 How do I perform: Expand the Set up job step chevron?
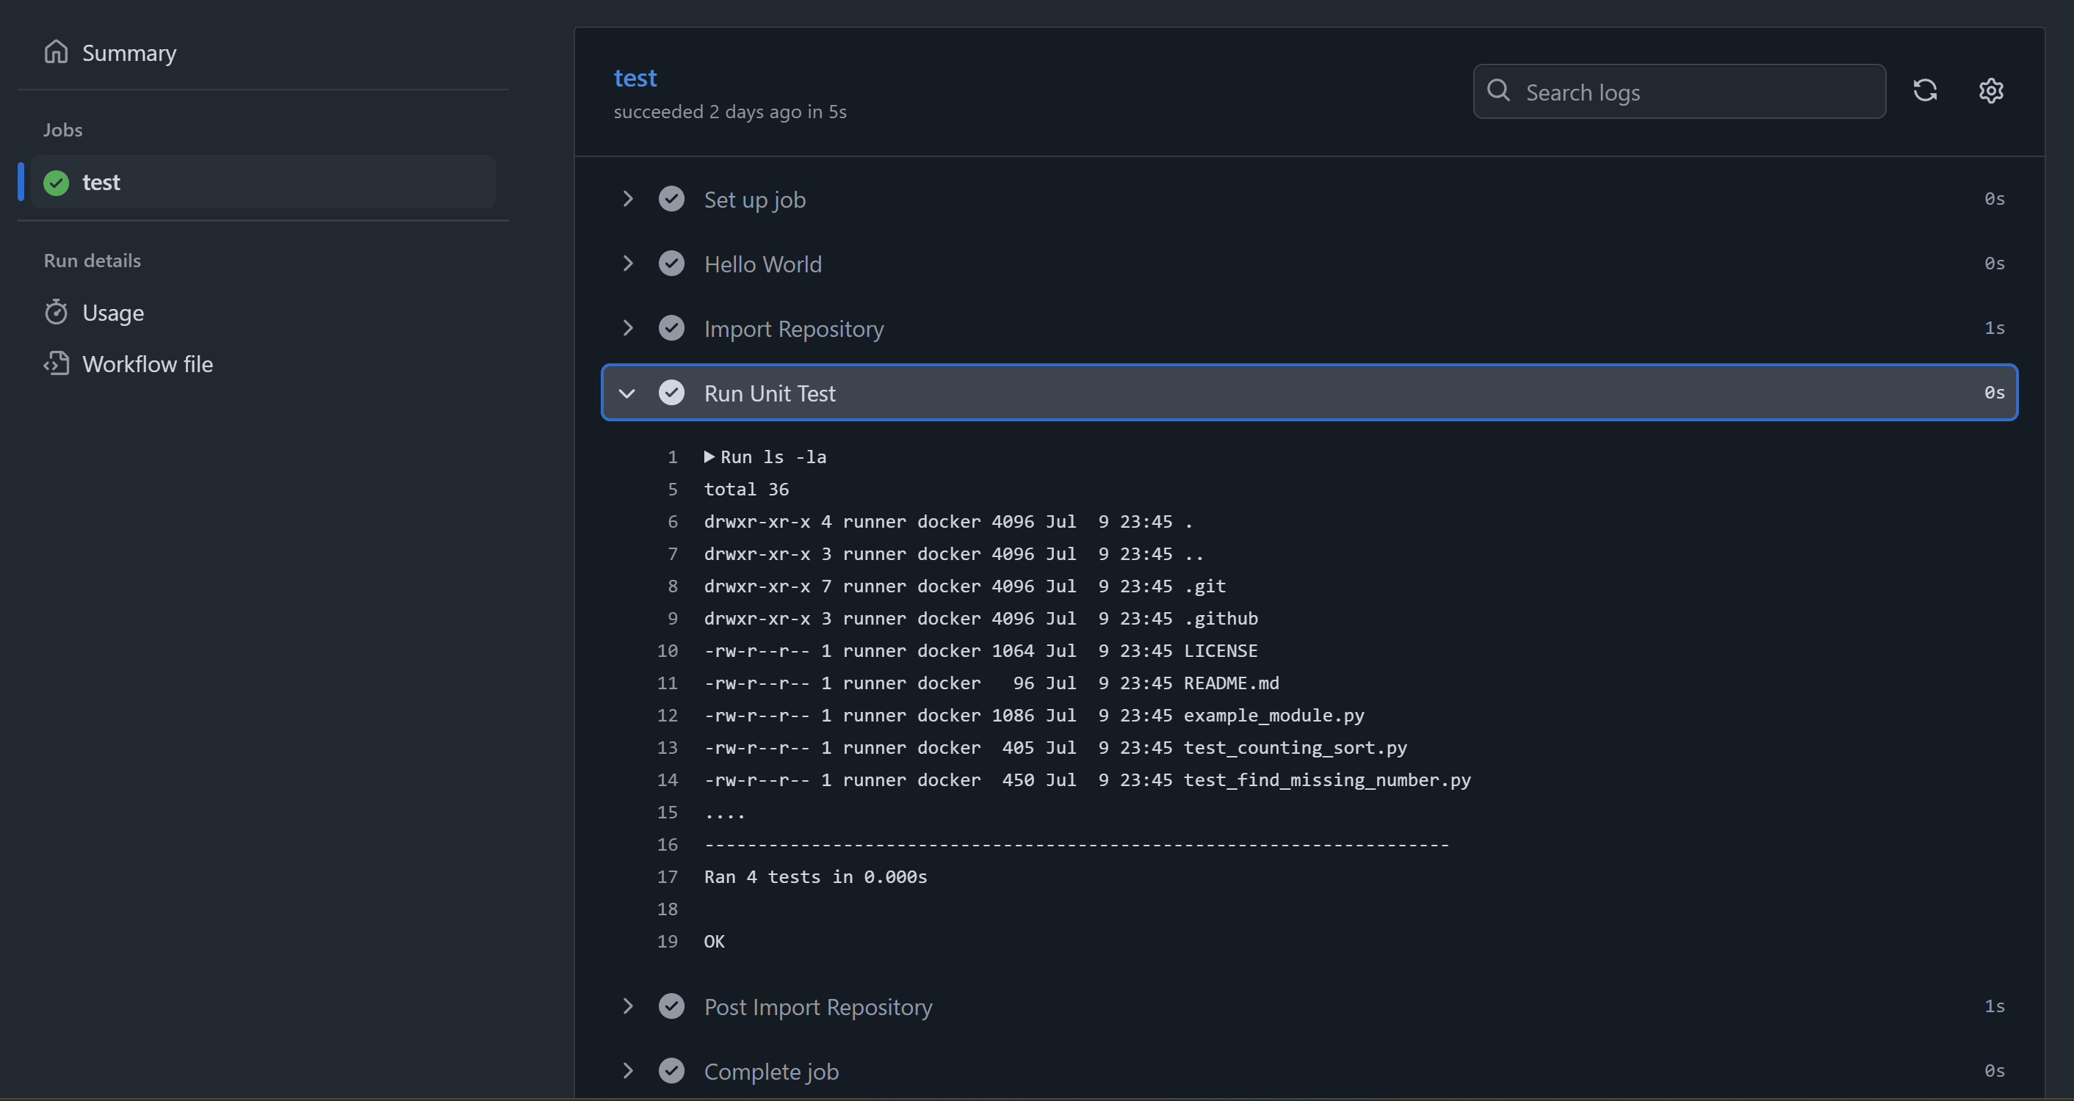point(628,199)
